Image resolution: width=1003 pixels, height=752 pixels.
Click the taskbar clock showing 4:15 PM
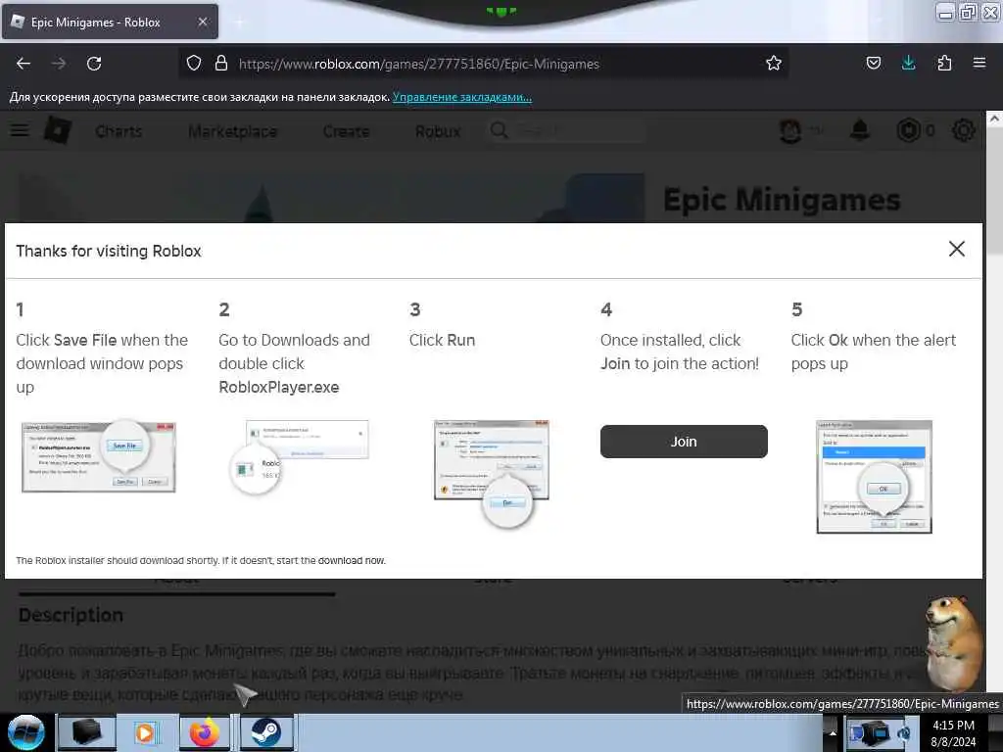point(953,732)
